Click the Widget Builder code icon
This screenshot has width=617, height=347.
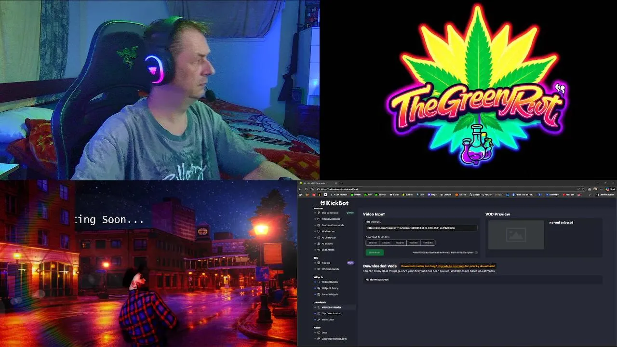pos(319,282)
